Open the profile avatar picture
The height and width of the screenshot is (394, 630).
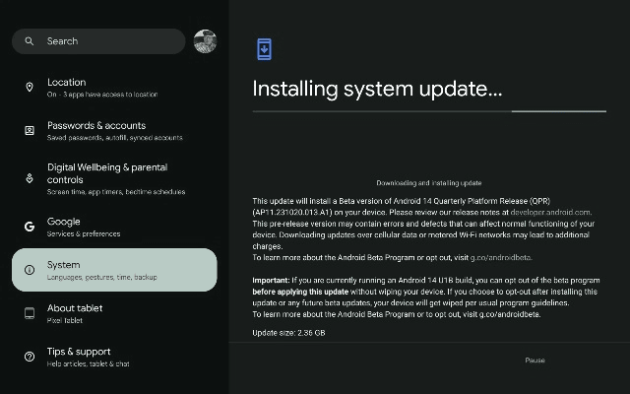(x=205, y=41)
